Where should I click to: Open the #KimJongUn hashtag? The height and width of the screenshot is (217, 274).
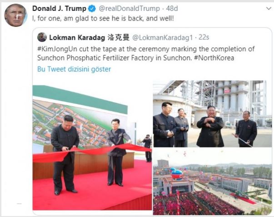(x=57, y=49)
